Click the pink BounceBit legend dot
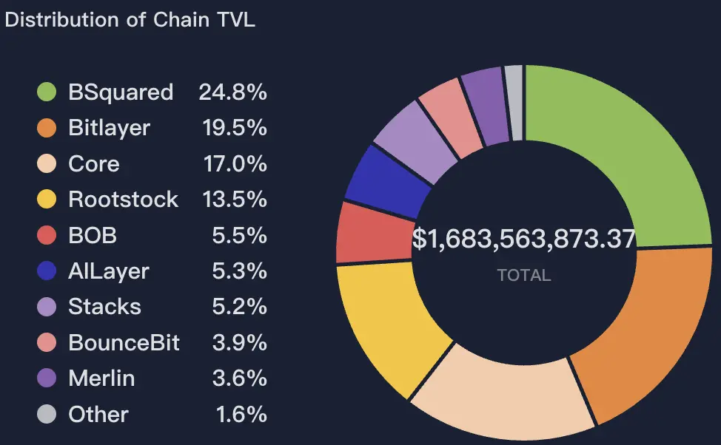 click(47, 343)
